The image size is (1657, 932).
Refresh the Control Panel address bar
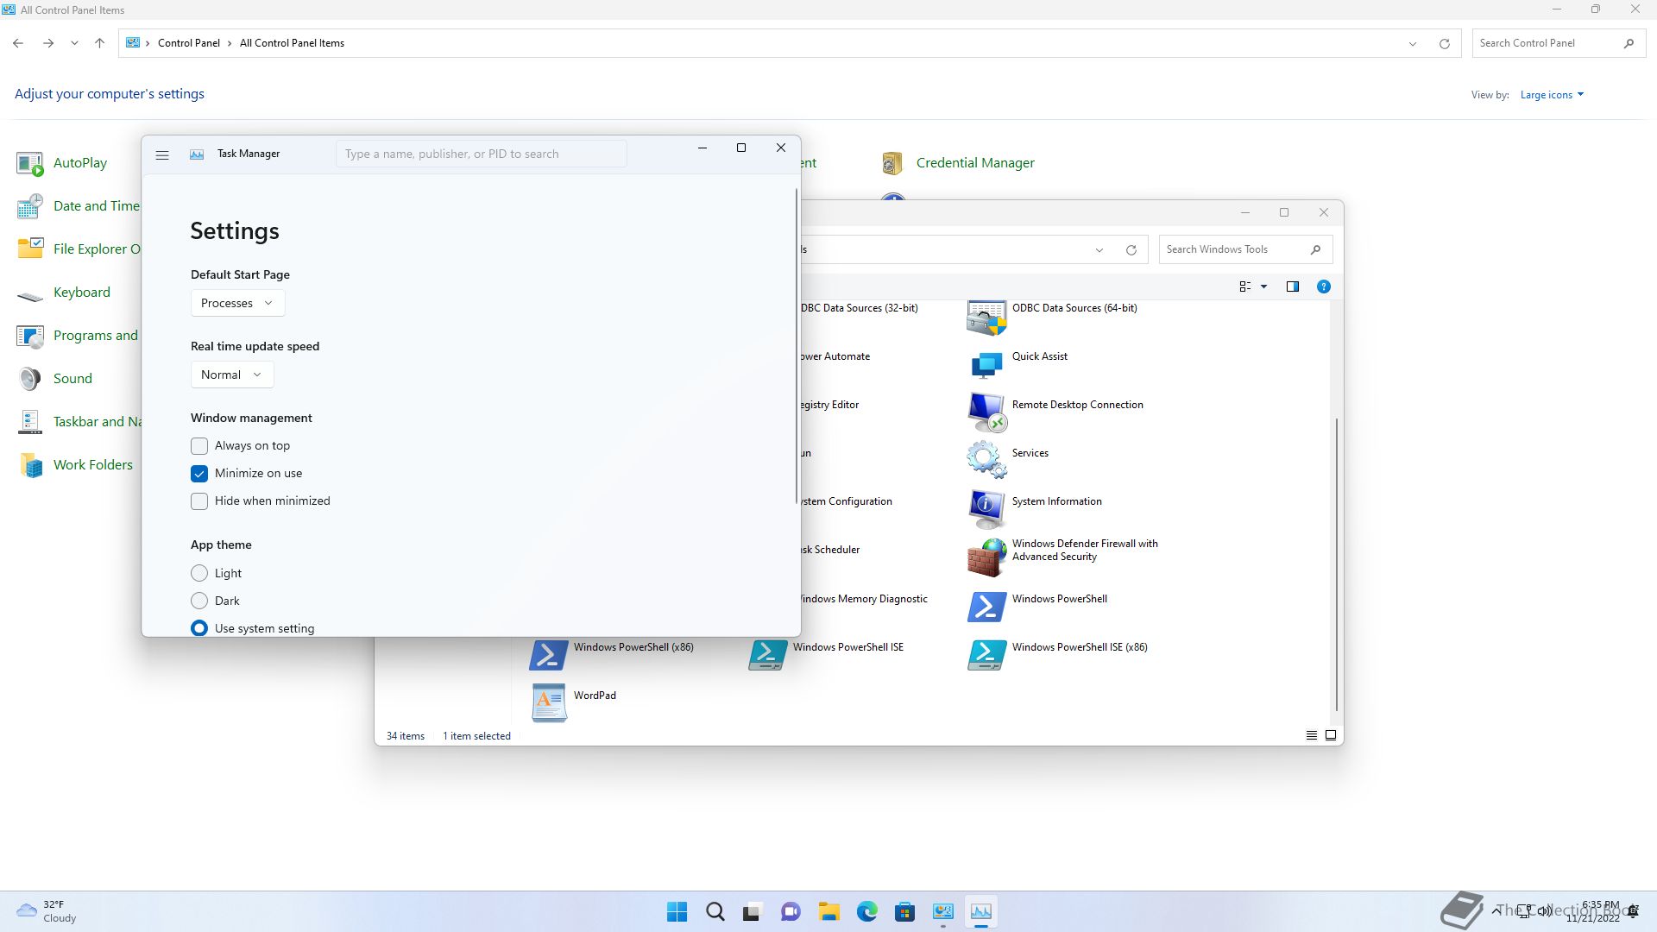(1444, 44)
